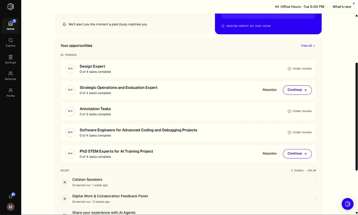Open Digital Work & Collaboration Feedback Panel
358x215 pixels.
tap(188, 199)
